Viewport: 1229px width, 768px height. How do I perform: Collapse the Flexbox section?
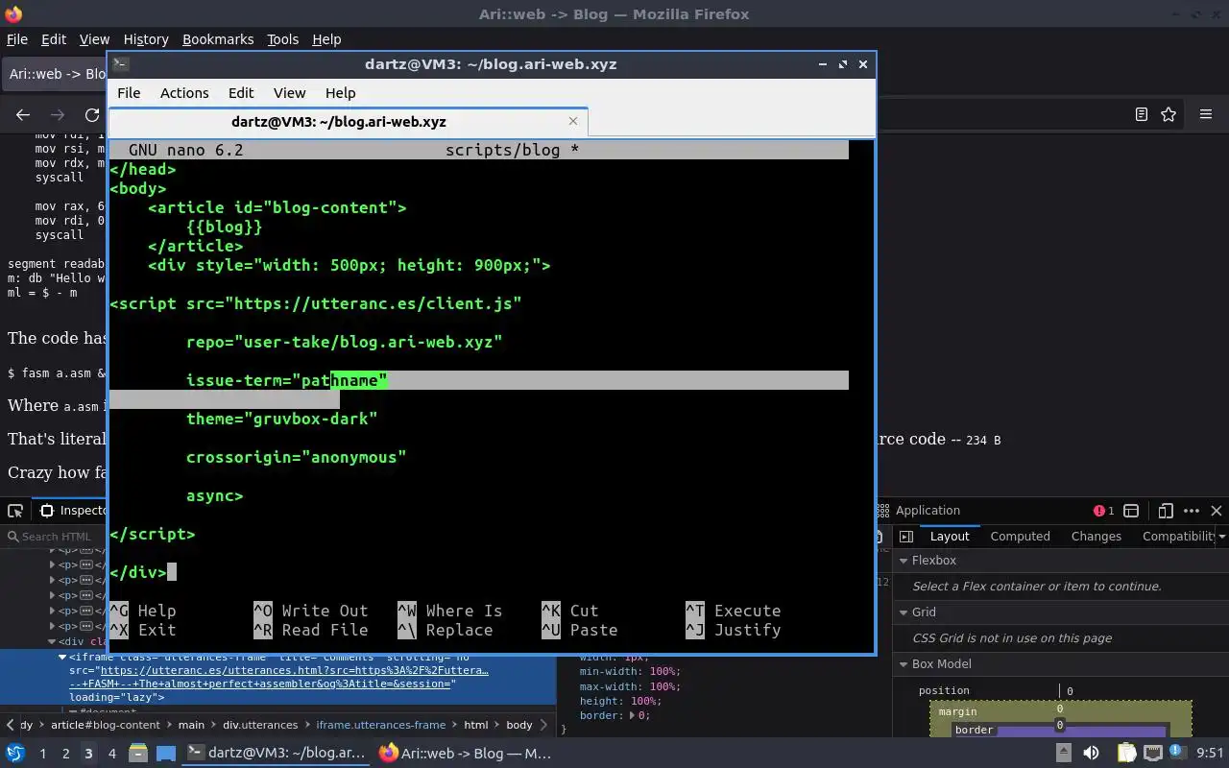[904, 561]
